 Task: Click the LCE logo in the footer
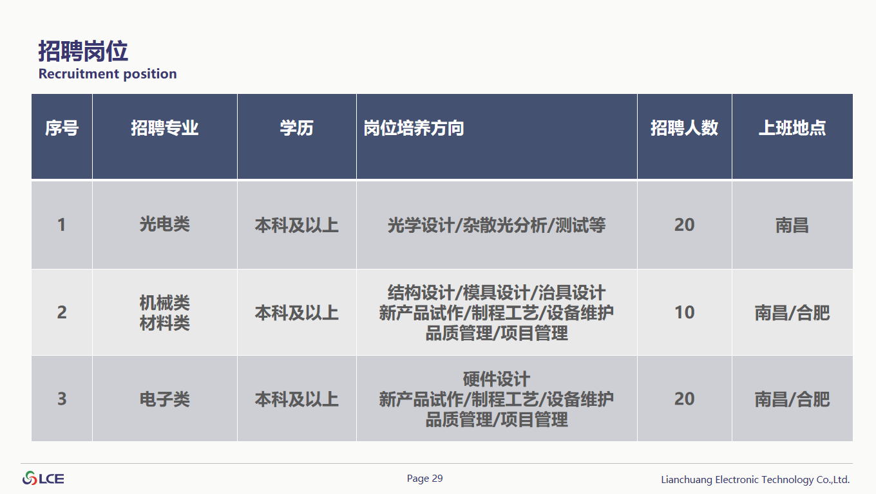click(43, 479)
